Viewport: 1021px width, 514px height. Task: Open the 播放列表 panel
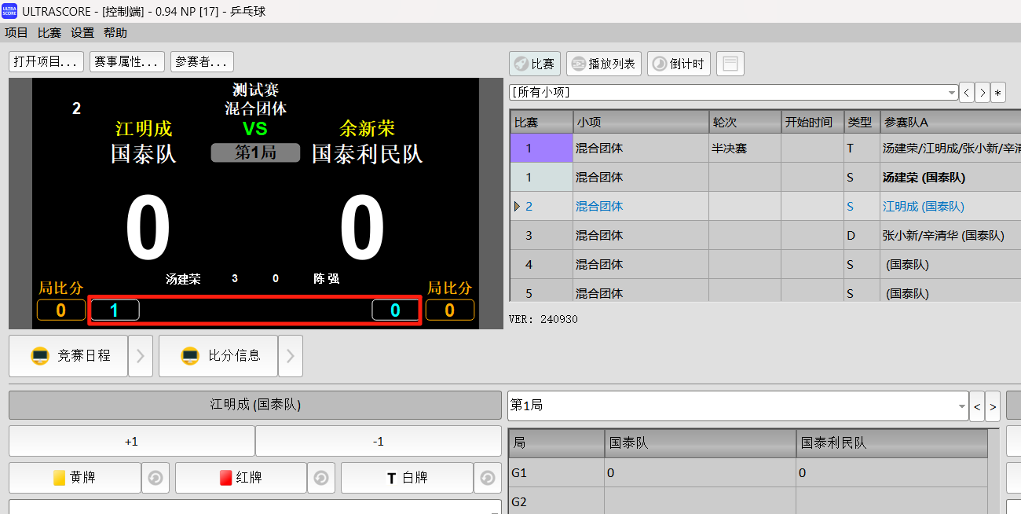click(x=603, y=64)
